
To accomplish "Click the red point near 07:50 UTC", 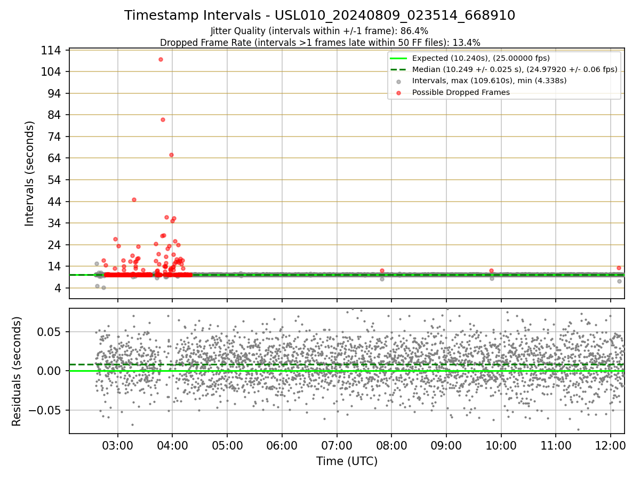I will coord(382,270).
